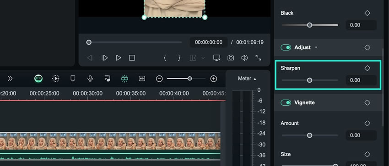Add a marker with the shield icon

73,79
